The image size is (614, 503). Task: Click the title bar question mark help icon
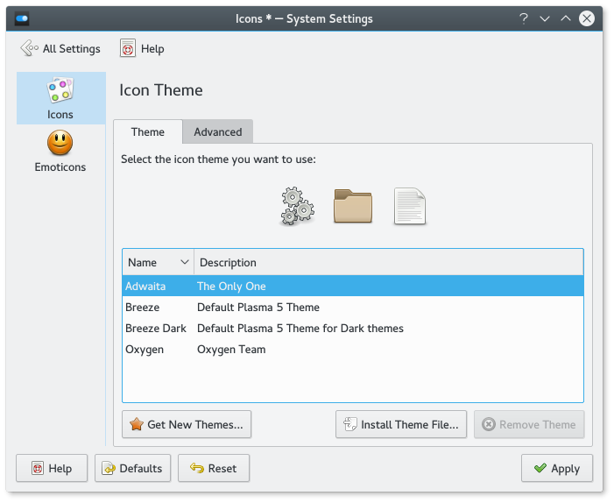tap(524, 18)
